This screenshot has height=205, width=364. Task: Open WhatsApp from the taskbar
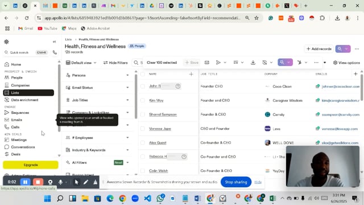click(x=160, y=198)
